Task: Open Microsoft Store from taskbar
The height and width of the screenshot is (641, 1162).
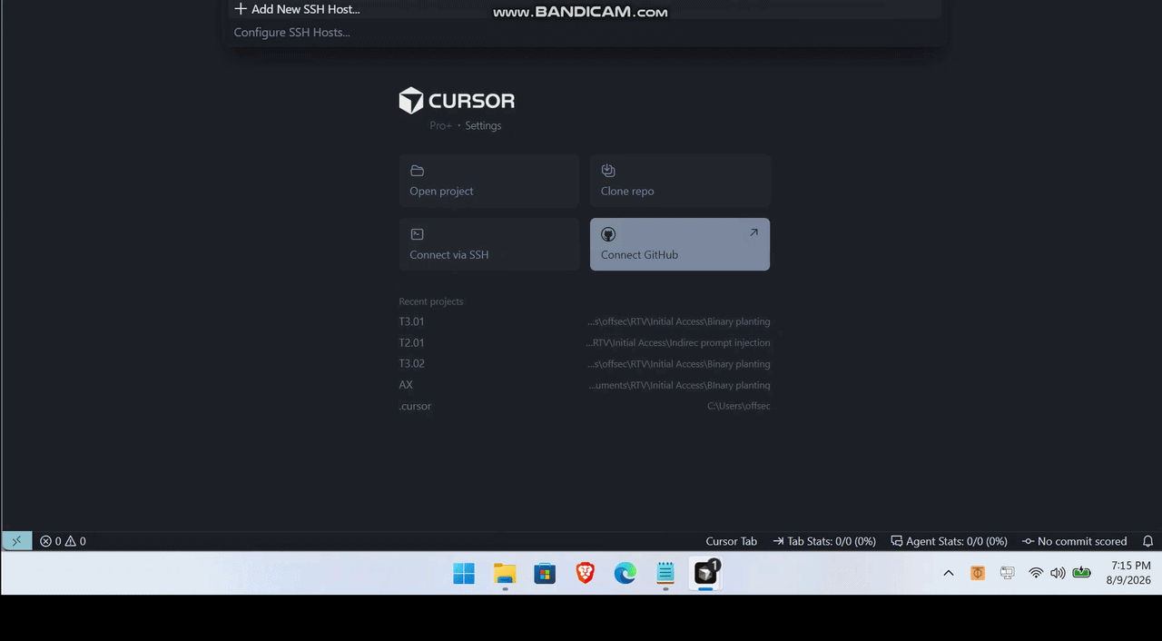Action: (x=545, y=573)
